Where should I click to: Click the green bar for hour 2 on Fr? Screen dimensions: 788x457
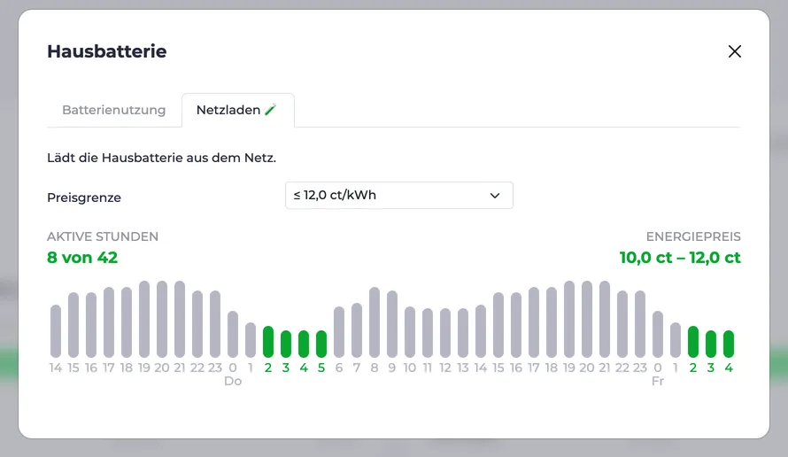pos(693,342)
